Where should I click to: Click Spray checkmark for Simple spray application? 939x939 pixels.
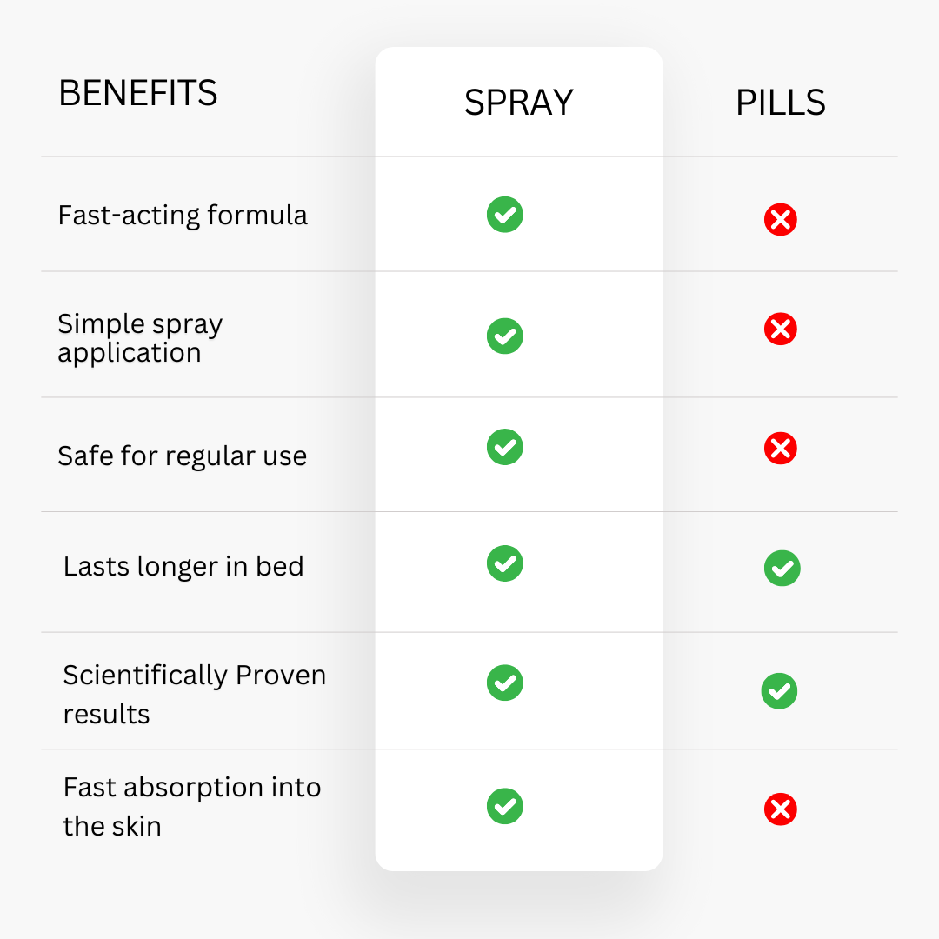tap(505, 336)
